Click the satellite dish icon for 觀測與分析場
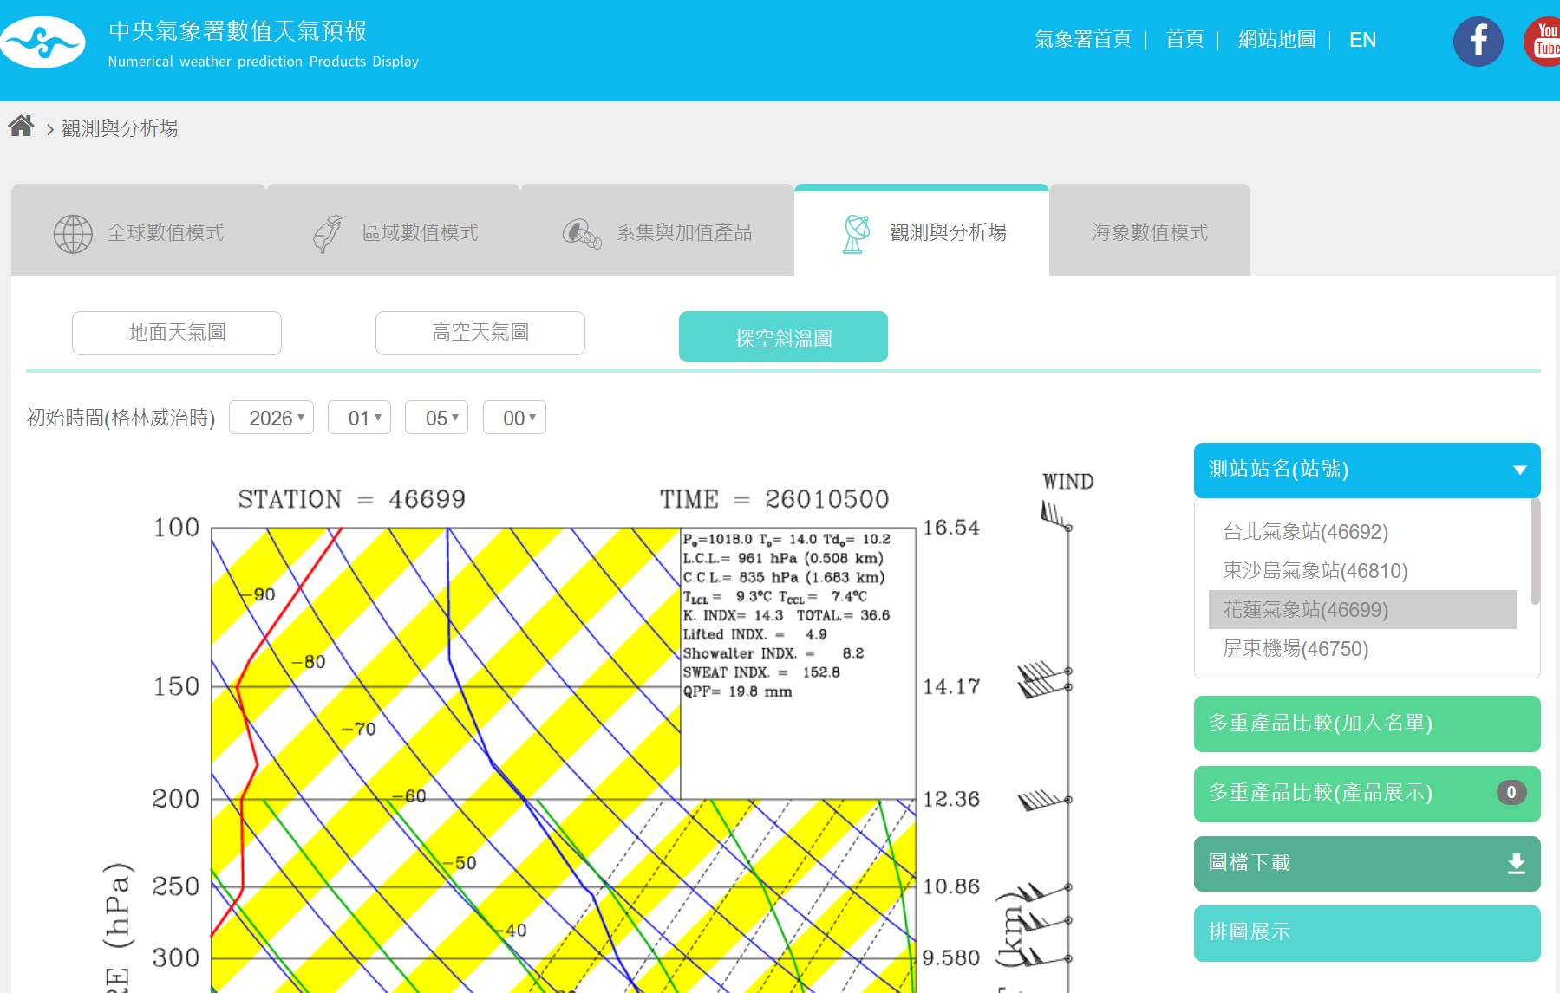This screenshot has height=993, width=1560. [856, 233]
